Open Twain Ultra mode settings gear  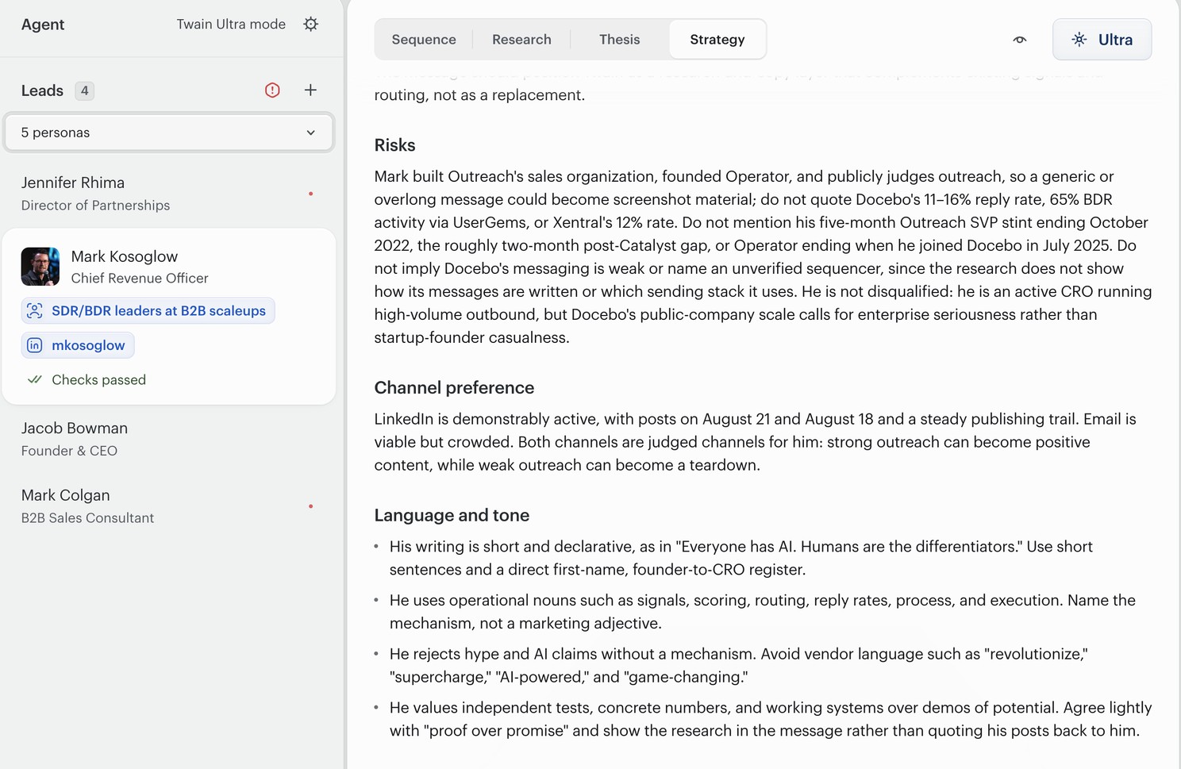pyautogui.click(x=311, y=24)
